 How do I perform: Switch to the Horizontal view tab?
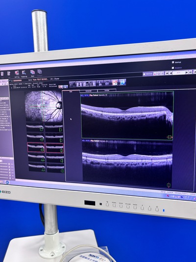pos(89,91)
